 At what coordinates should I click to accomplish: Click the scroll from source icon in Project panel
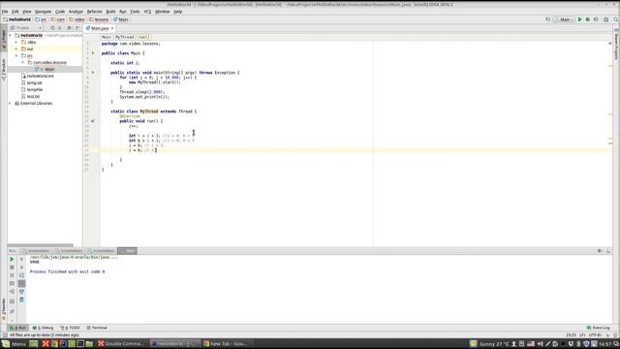pos(52,28)
